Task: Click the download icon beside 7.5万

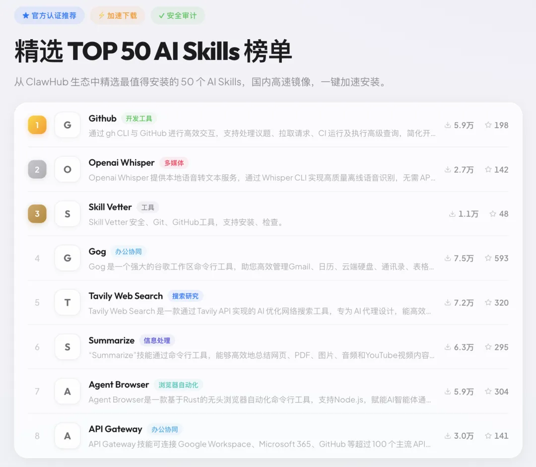Action: 448,258
